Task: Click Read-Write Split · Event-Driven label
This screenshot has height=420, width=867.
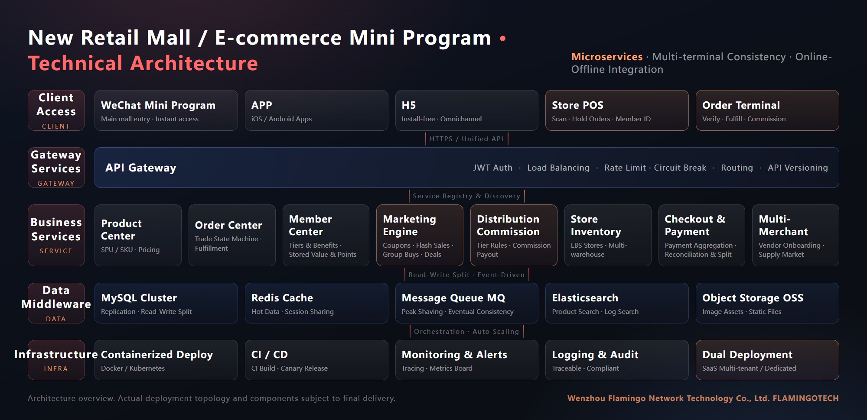Action: 466,275
